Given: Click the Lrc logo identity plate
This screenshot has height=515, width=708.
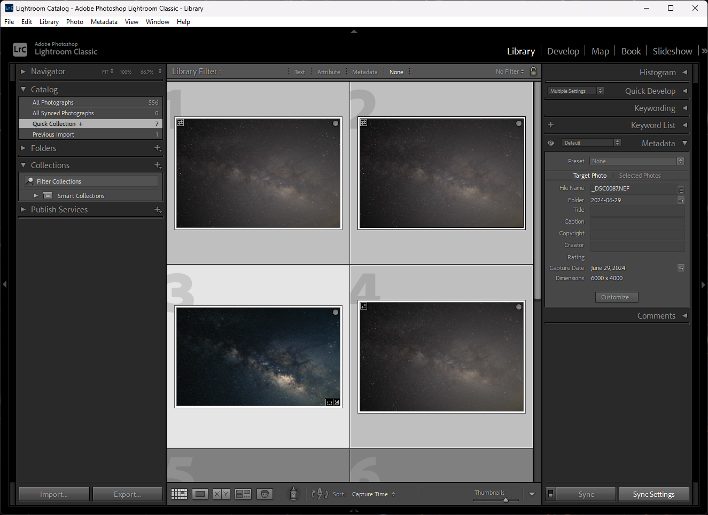Looking at the screenshot, I should pos(20,50).
